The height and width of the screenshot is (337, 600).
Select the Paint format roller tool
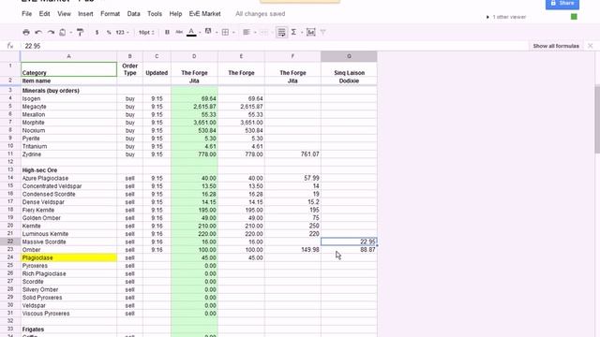pyautogui.click(x=80, y=33)
